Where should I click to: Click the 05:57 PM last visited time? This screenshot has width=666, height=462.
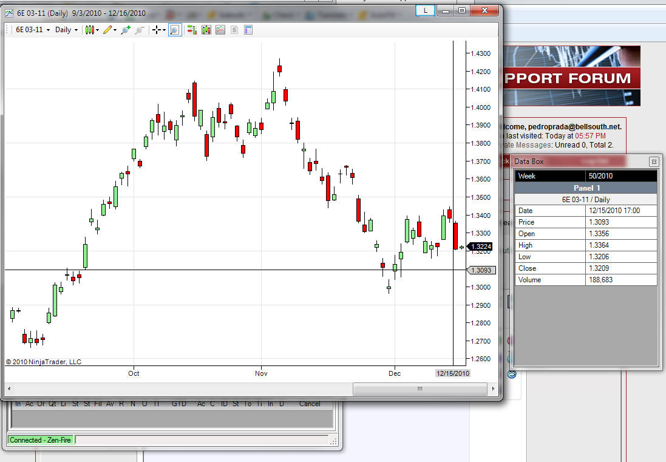tap(590, 136)
